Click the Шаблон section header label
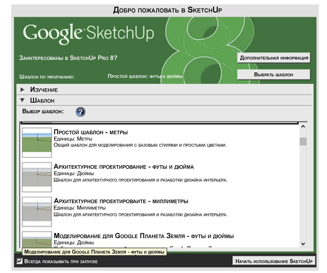This screenshot has height=273, width=327. pyautogui.click(x=42, y=100)
